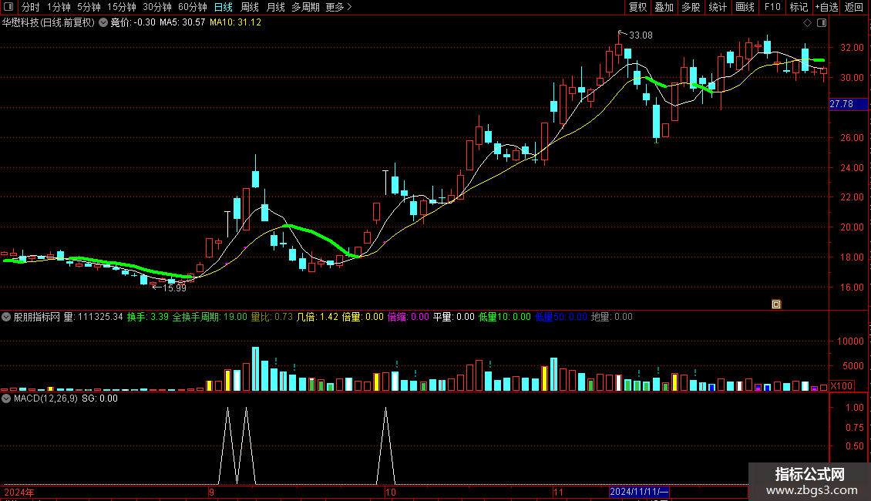Viewport: 871px width, 501px height.
Task: Select the 日线 daily chart tab
Action: (x=224, y=7)
